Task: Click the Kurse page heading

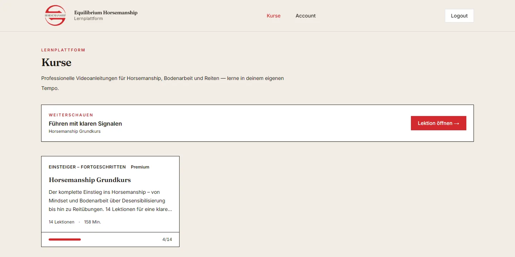Action: pos(57,62)
